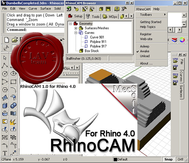Toggle Snap in the status bar
189x163 pixels.
click(168, 159)
